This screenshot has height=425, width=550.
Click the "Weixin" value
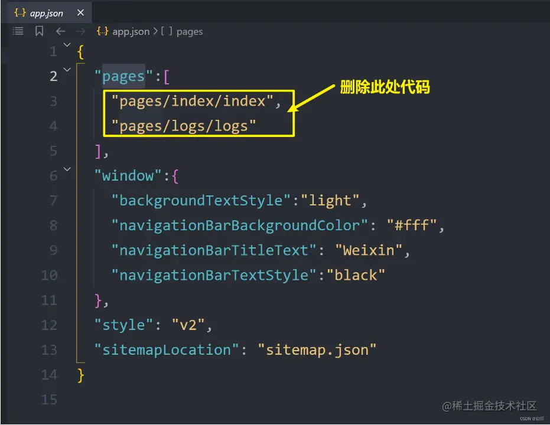(369, 250)
